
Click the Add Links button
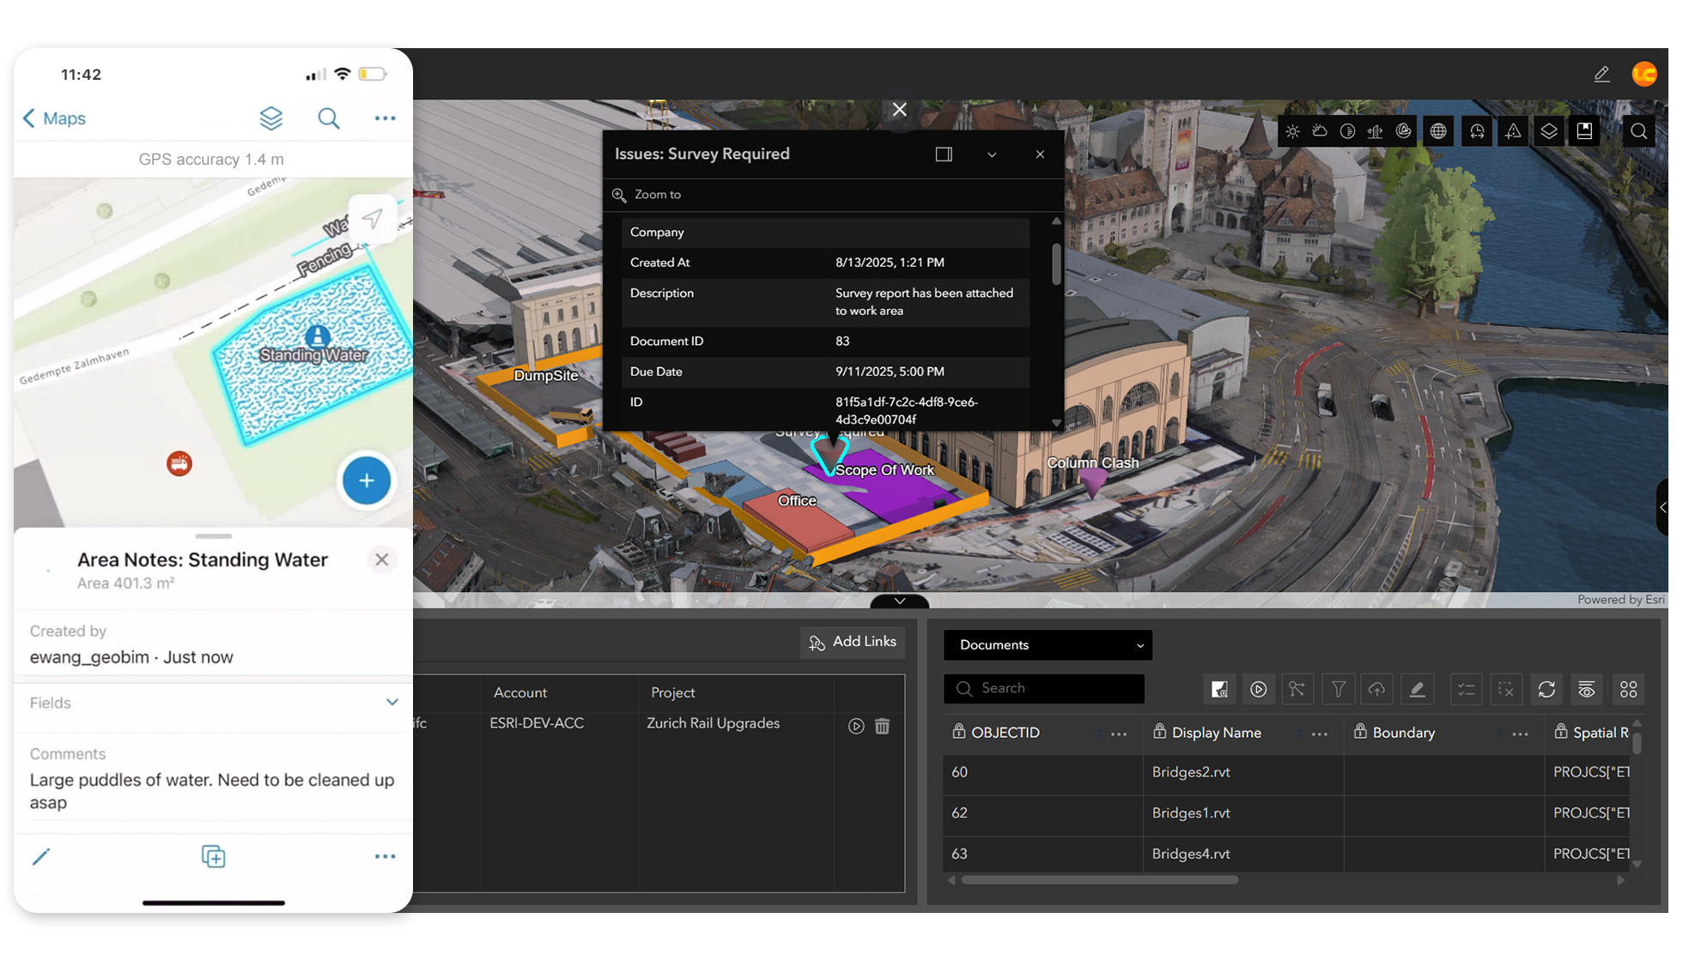[852, 642]
